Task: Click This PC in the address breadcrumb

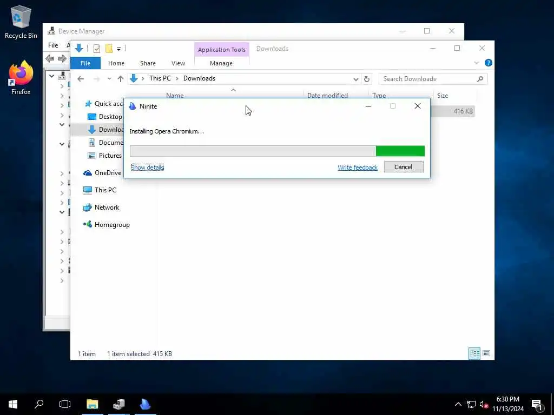Action: coord(160,78)
